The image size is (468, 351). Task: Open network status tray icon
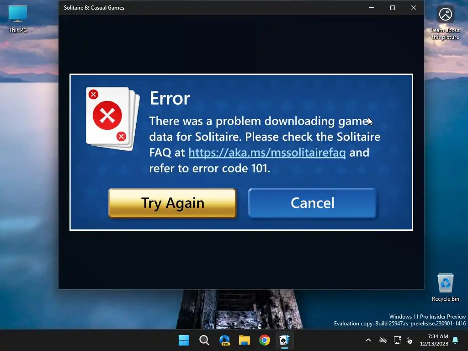tap(397, 340)
